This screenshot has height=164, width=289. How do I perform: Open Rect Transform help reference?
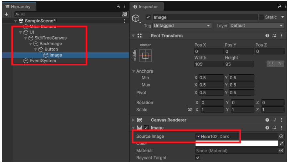(x=267, y=36)
